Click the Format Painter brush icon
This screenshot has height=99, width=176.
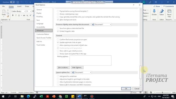click(x=8, y=16)
